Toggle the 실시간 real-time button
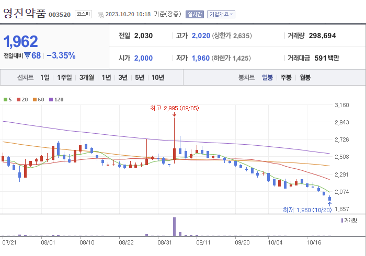Viewport: 366px width, 256px height. click(x=195, y=15)
